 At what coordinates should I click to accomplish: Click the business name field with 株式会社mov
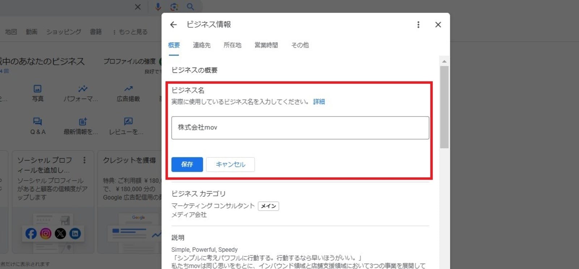300,128
